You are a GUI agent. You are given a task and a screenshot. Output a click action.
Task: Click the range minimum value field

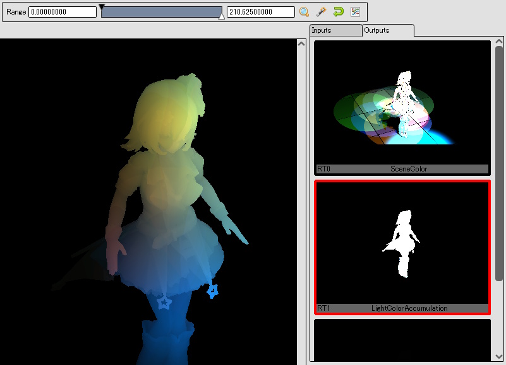[63, 12]
